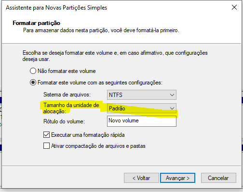Screen dimensions: 243x192
Task: Uncheck Executar uma formatação rápida
Action: pyautogui.click(x=46, y=135)
